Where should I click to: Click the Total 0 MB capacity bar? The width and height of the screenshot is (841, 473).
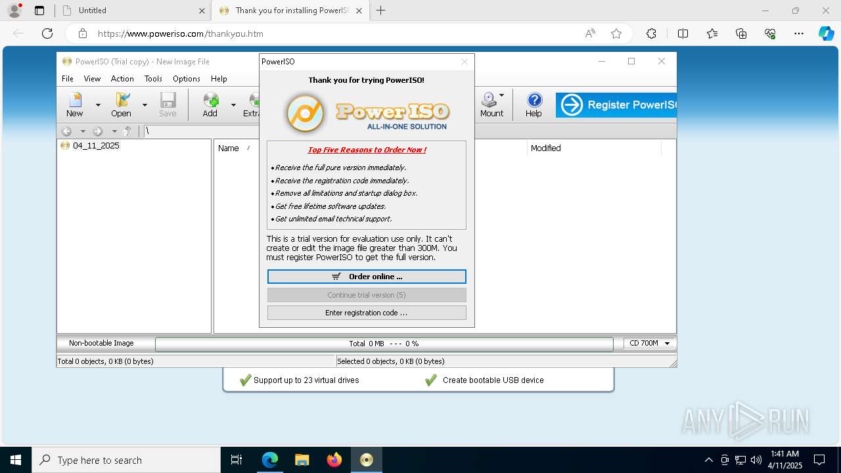tap(384, 344)
